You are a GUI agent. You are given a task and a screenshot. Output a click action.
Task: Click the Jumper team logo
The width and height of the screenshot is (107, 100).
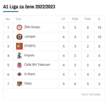tap(19, 37)
